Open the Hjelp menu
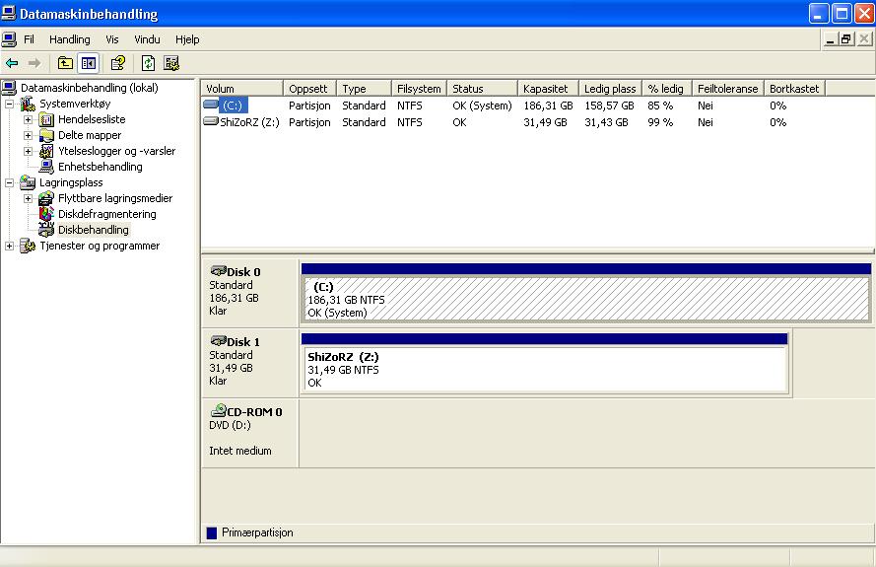This screenshot has height=567, width=876. tap(187, 39)
